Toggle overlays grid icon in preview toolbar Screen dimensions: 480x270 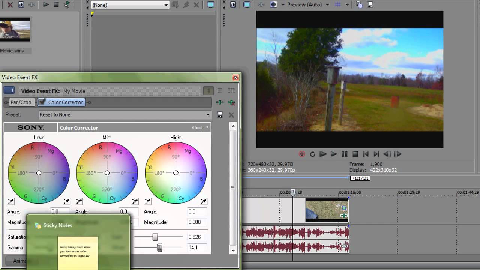tap(338, 5)
